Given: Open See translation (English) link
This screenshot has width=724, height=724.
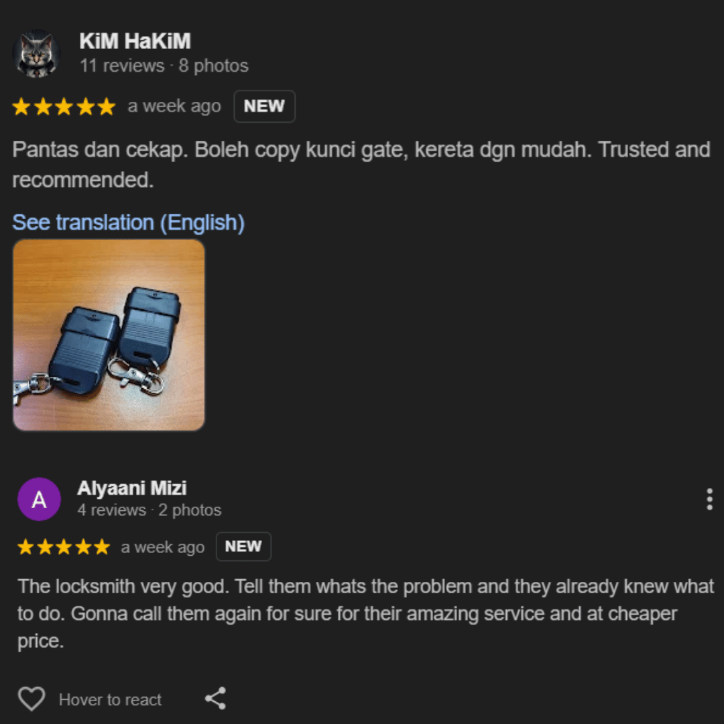Looking at the screenshot, I should 128,223.
